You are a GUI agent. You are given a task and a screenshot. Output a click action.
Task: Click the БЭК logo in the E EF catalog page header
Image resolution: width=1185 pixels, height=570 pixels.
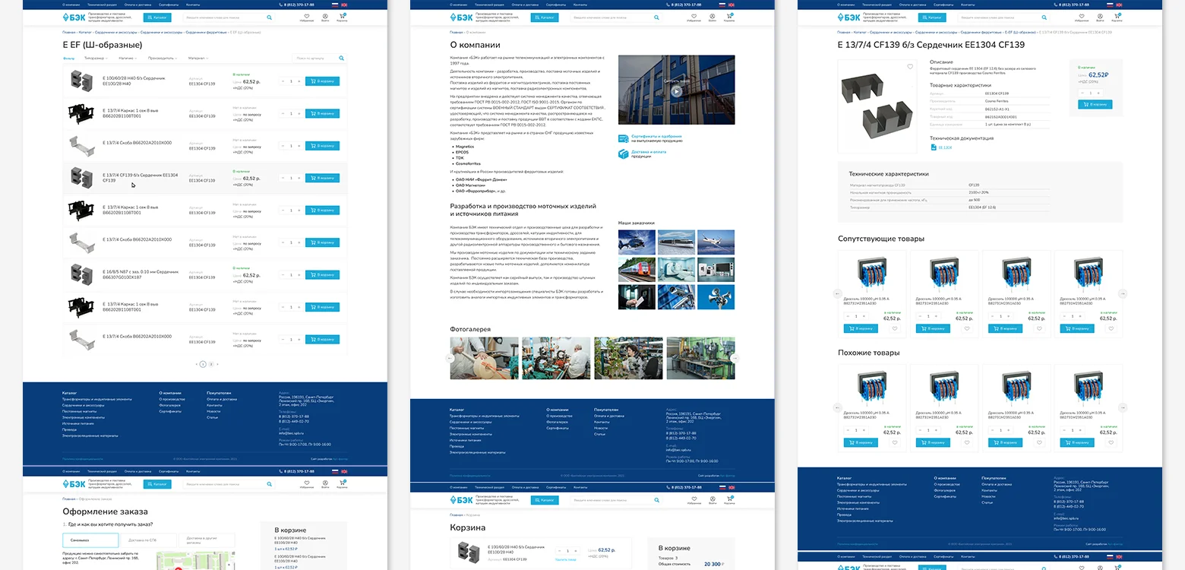point(74,17)
